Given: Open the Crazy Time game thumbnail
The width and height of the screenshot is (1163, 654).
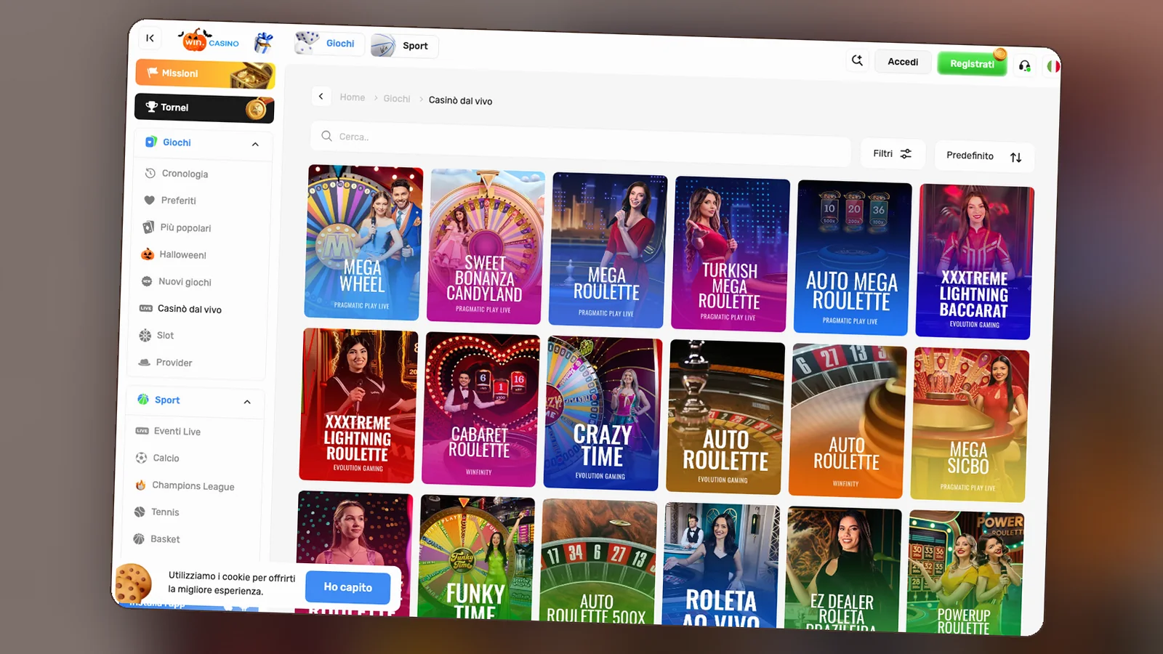Looking at the screenshot, I should pos(603,412).
